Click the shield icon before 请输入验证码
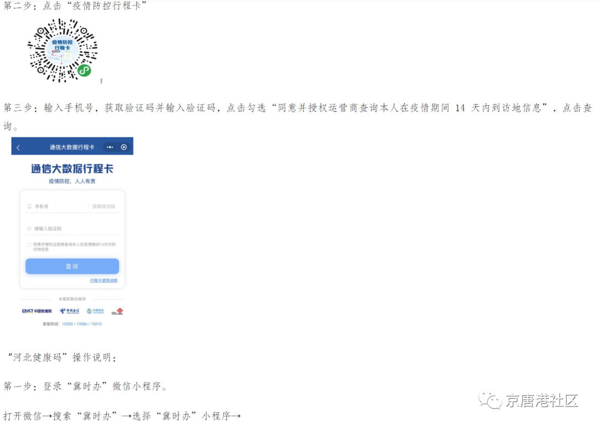This screenshot has height=427, width=598. (29, 229)
